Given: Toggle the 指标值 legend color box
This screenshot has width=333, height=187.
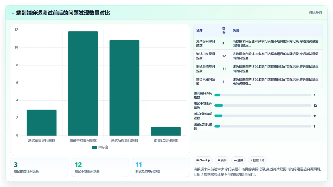Looking at the screenshot, I should [x=94, y=147].
